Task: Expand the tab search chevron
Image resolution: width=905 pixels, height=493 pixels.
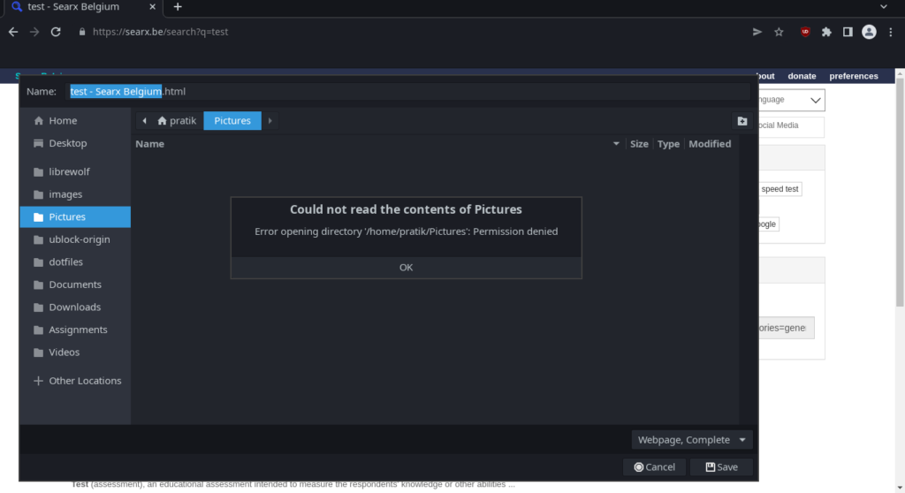Action: click(x=884, y=7)
